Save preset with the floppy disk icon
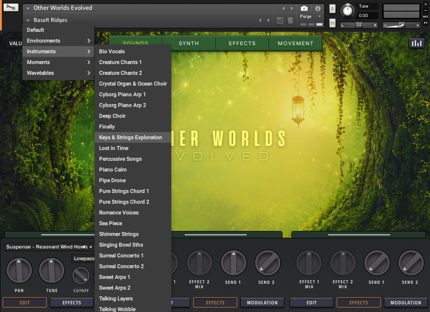Viewport: 430px width, 312px height. point(280,20)
